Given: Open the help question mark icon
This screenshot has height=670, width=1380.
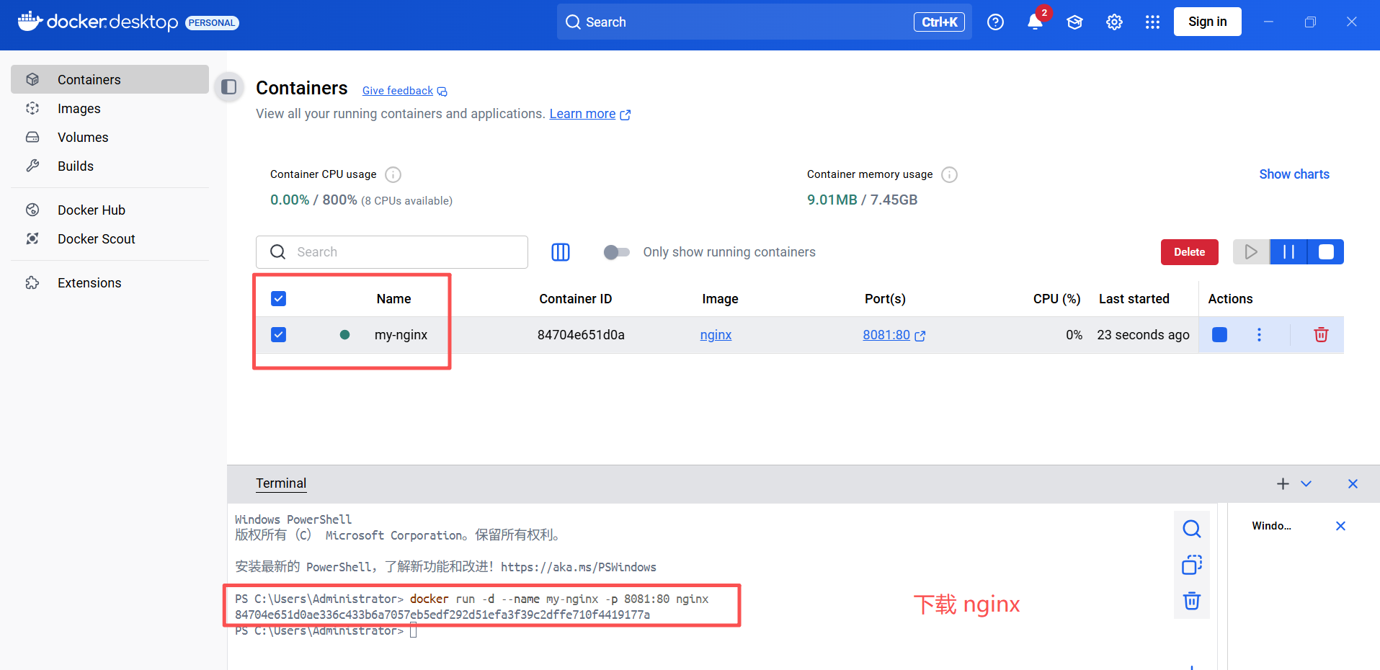Looking at the screenshot, I should [x=995, y=22].
